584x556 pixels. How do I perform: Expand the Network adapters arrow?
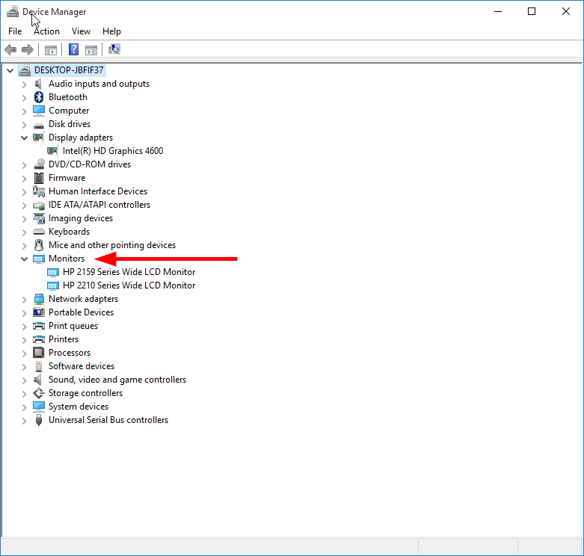[x=24, y=300]
